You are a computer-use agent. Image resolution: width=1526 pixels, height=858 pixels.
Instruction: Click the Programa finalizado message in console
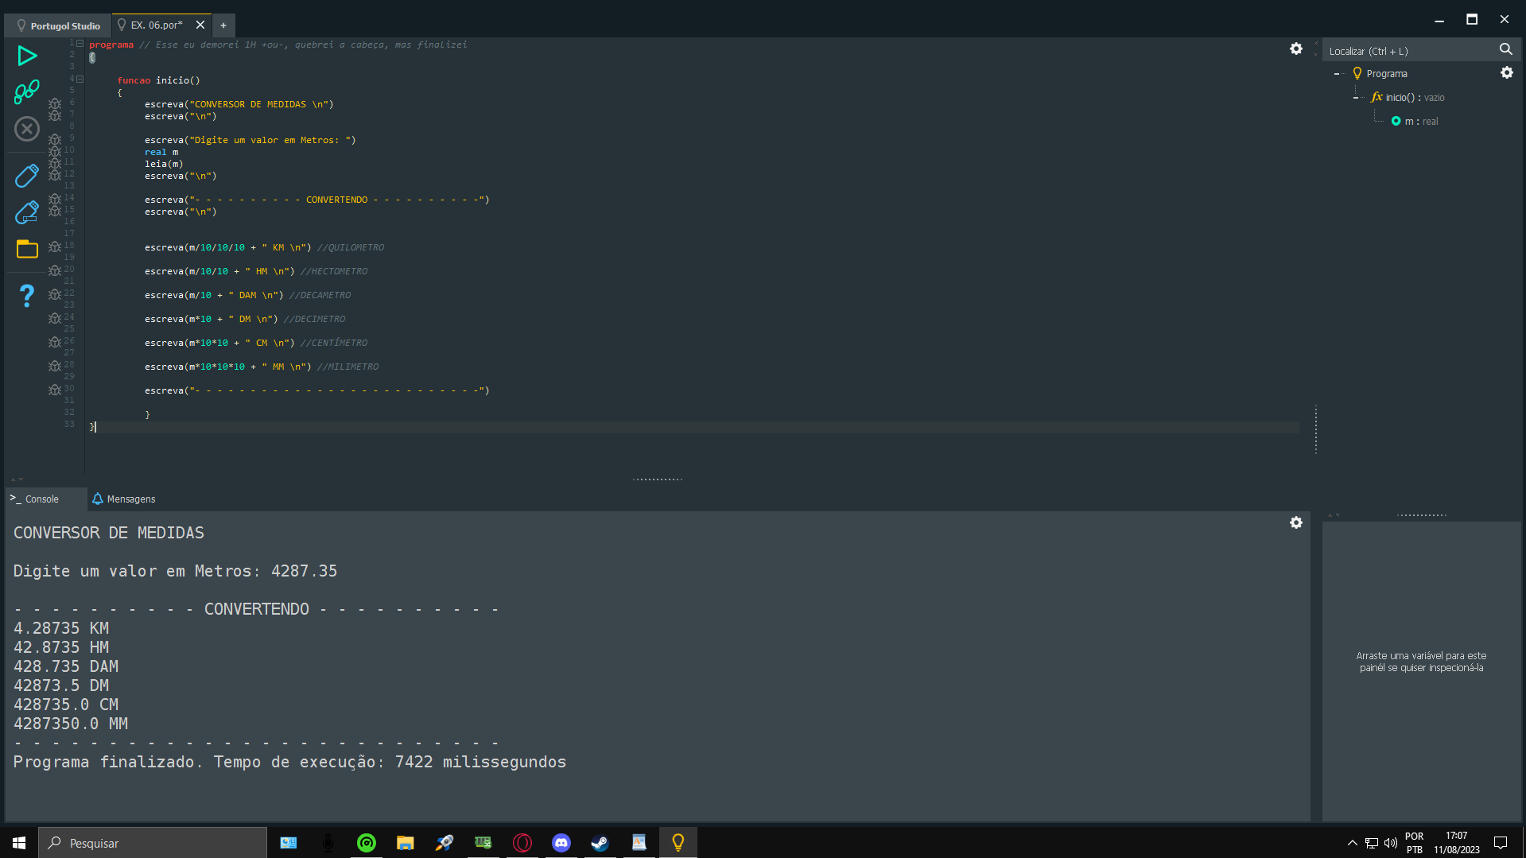289,762
